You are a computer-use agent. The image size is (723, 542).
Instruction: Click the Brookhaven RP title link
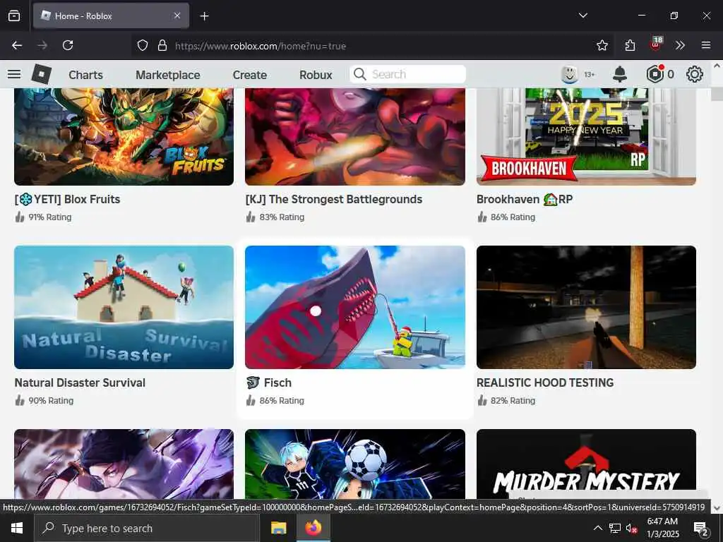click(x=525, y=199)
